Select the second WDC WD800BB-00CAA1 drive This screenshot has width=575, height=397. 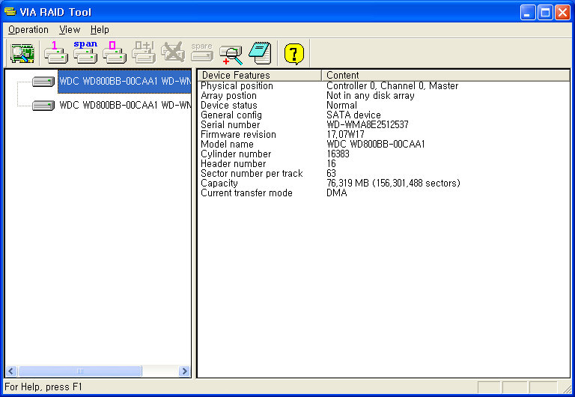click(x=125, y=106)
